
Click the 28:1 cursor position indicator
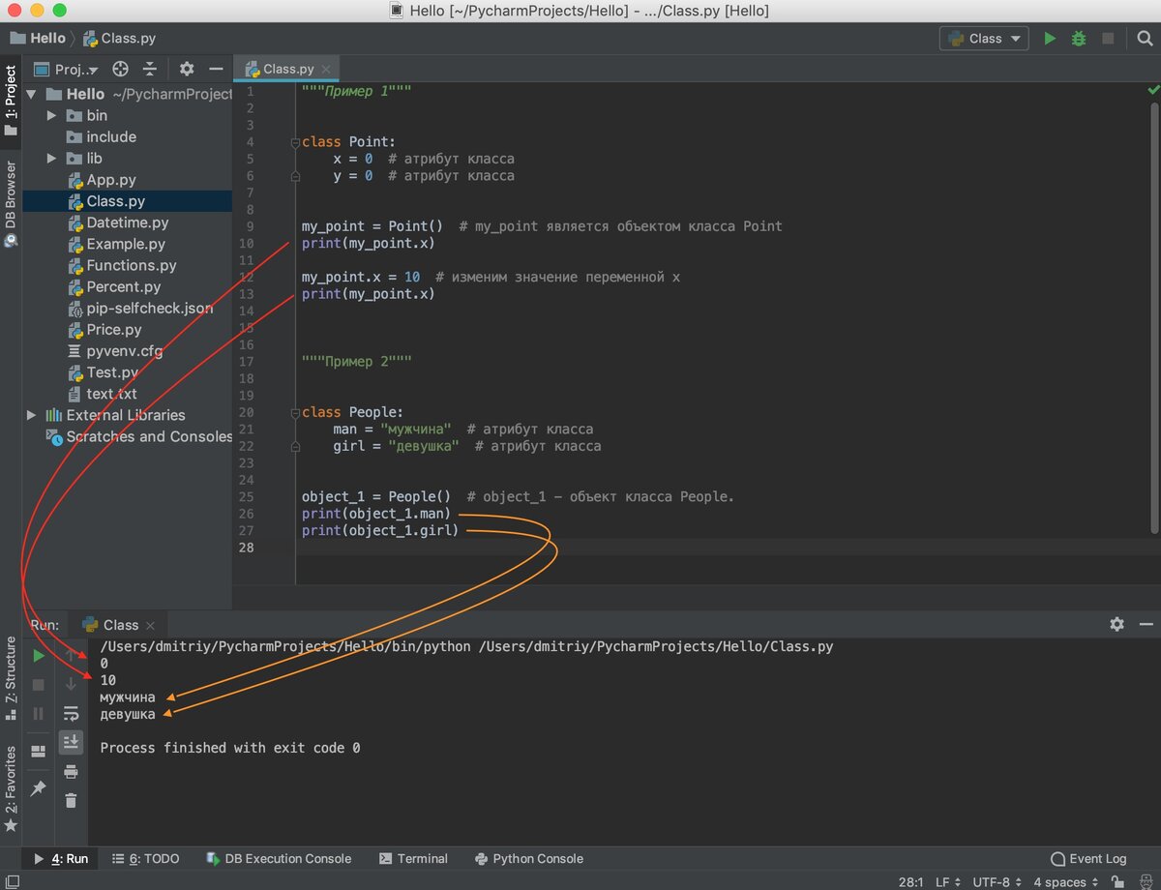click(910, 881)
